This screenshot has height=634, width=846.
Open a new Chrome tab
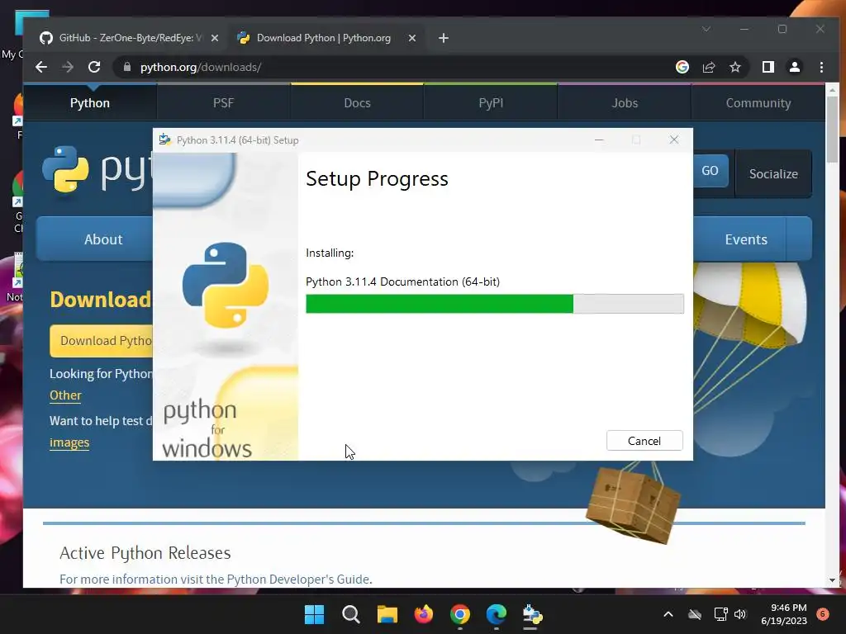coord(444,38)
